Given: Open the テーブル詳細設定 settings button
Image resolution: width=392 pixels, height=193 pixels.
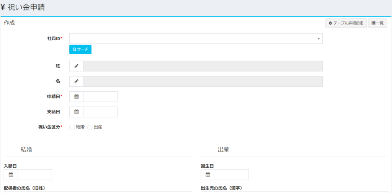Looking at the screenshot, I should (346, 23).
